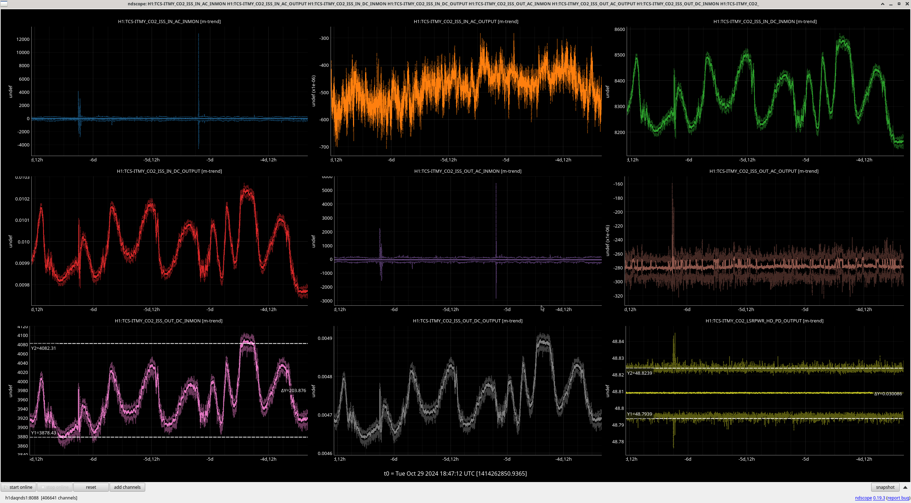Click the 5000 y-axis tick in purple plot
The width and height of the screenshot is (911, 503).
click(x=327, y=190)
